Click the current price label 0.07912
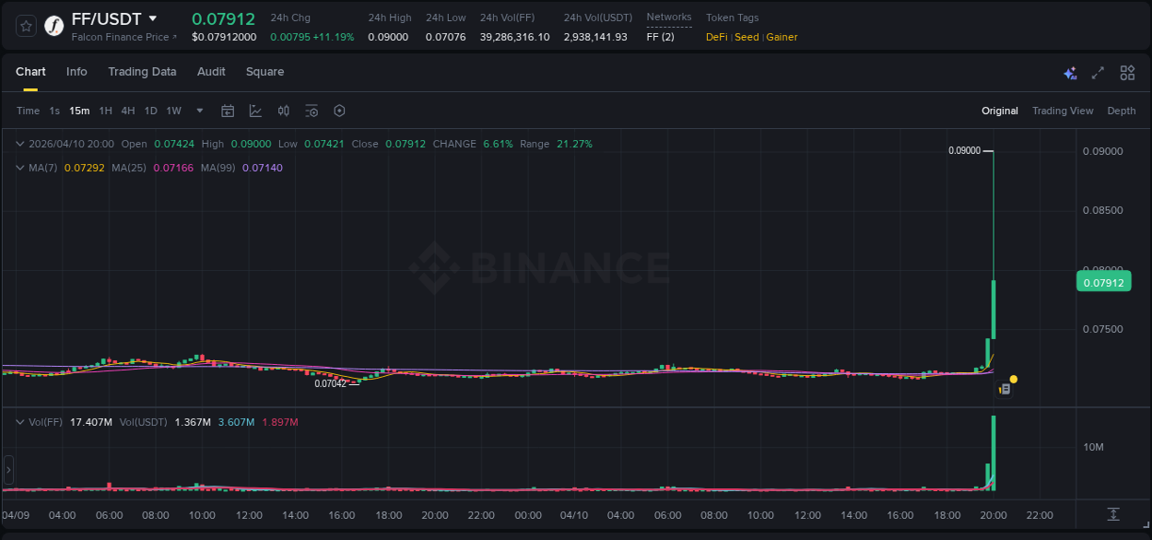The width and height of the screenshot is (1152, 540). click(1103, 281)
